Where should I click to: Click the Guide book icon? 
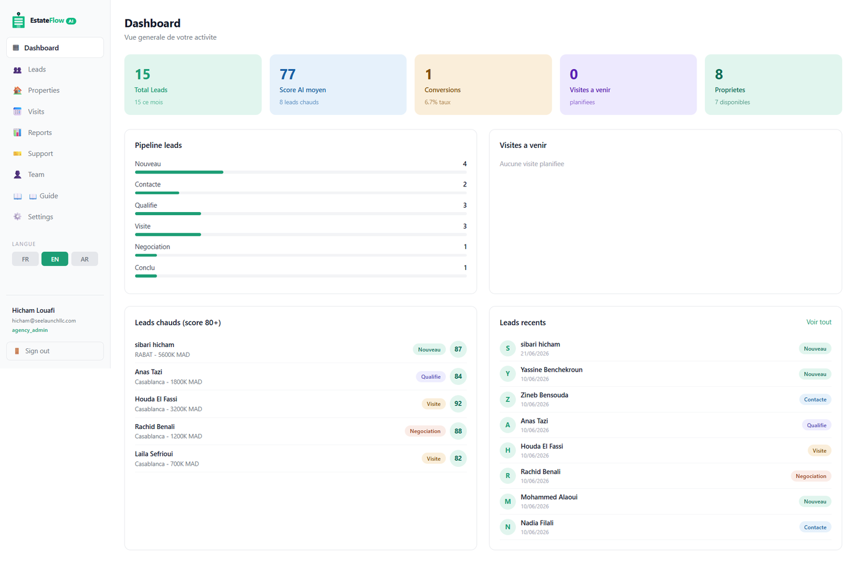(17, 196)
